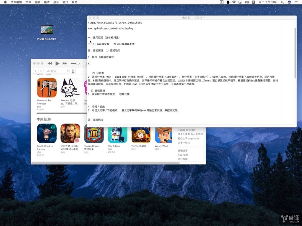Open the input method menu

253,2
